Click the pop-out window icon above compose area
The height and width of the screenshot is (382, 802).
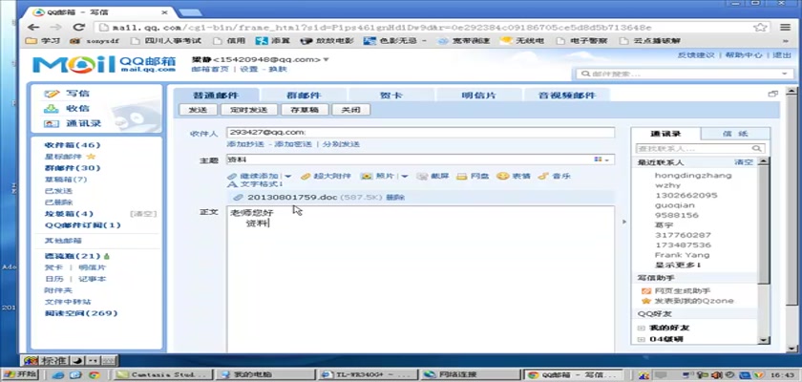[x=772, y=94]
